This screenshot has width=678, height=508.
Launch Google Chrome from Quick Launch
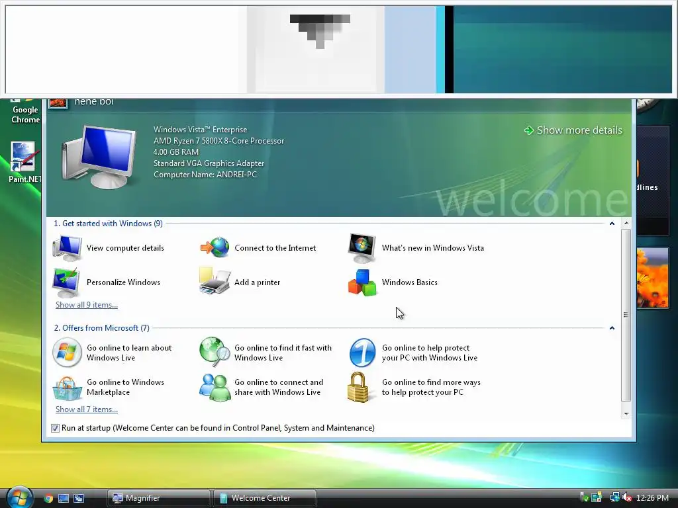[48, 498]
